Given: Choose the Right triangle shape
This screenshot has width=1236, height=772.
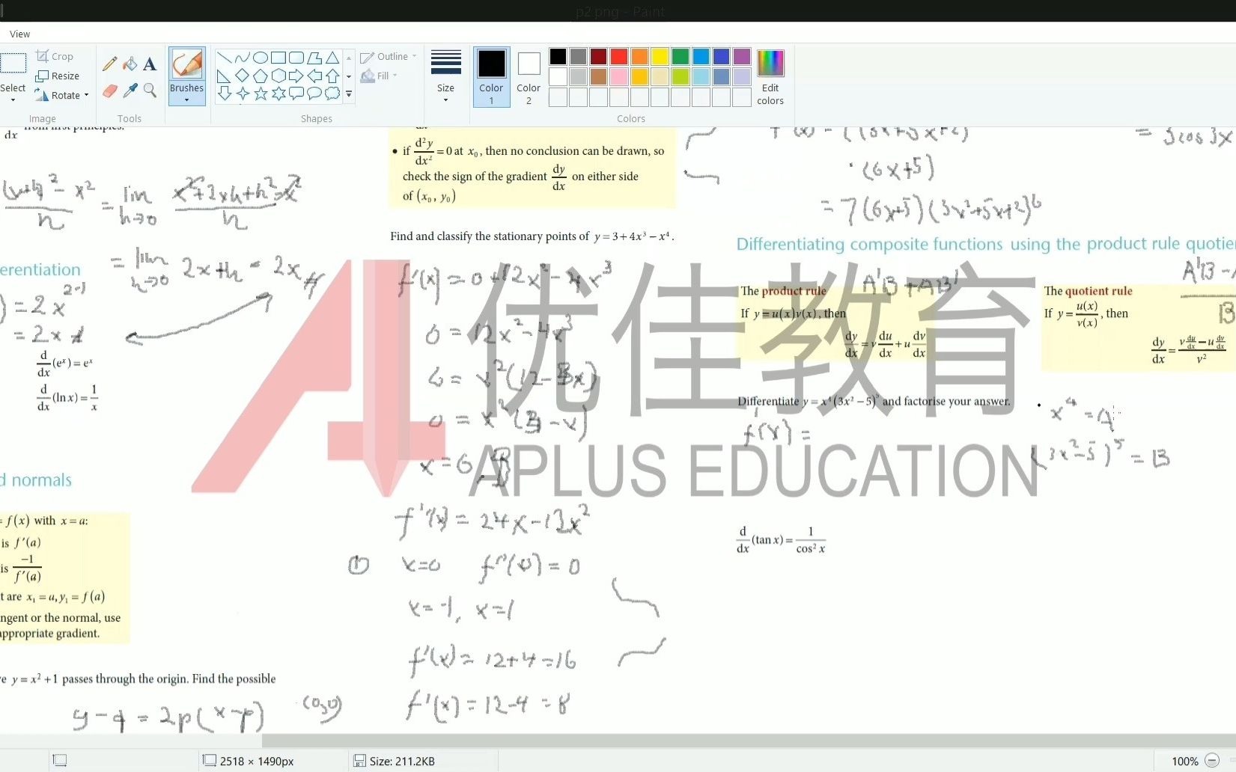Looking at the screenshot, I should click(x=224, y=76).
